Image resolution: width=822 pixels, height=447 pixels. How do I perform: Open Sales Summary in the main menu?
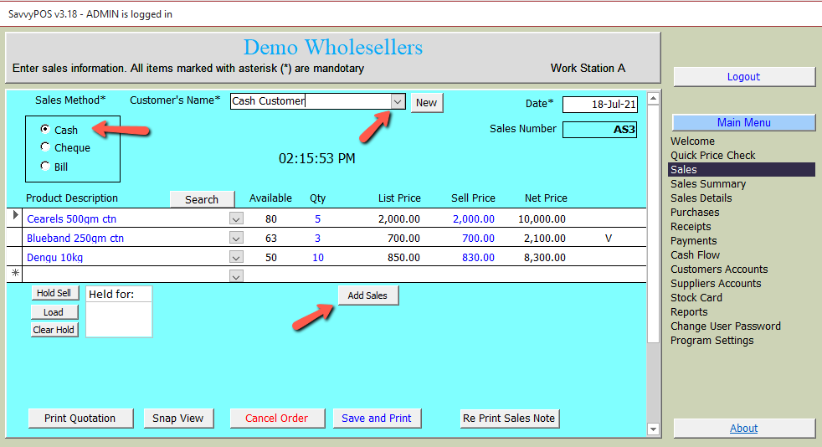coord(707,184)
